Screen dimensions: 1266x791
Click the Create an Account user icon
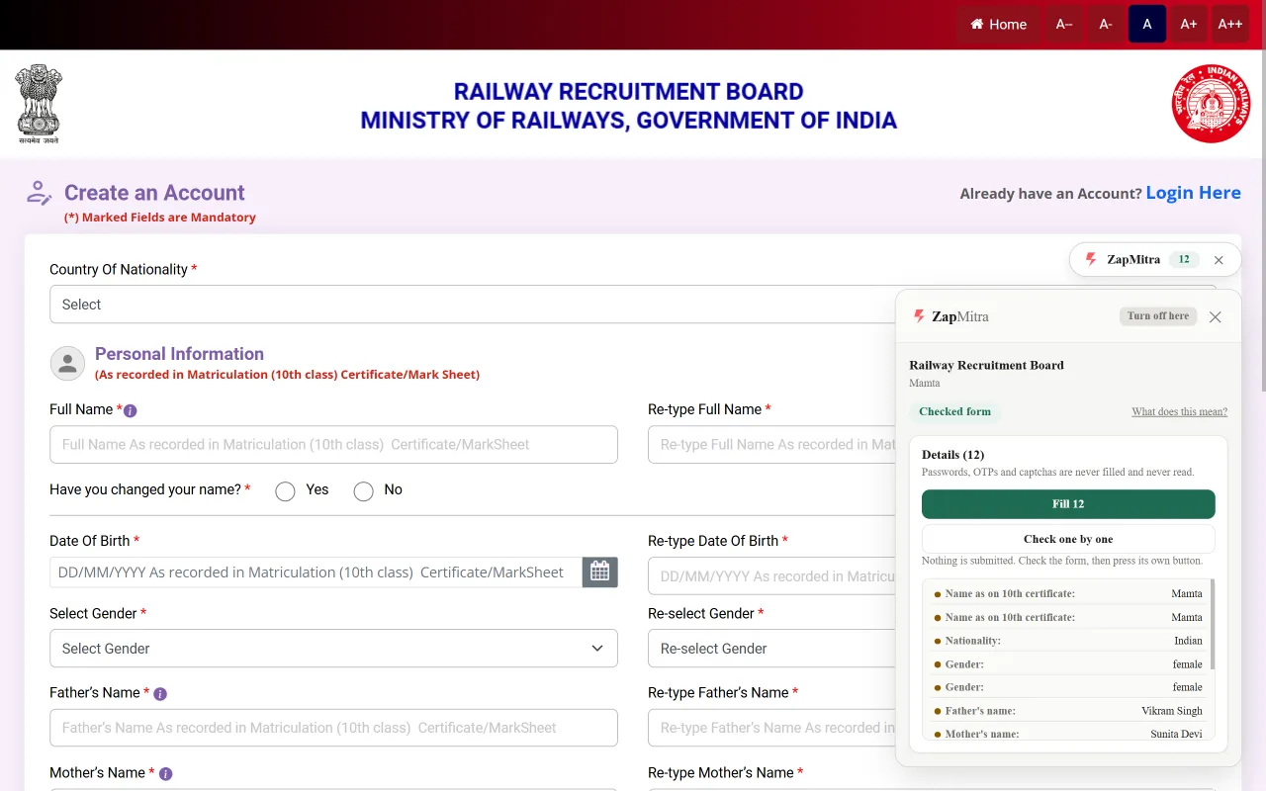pos(39,193)
